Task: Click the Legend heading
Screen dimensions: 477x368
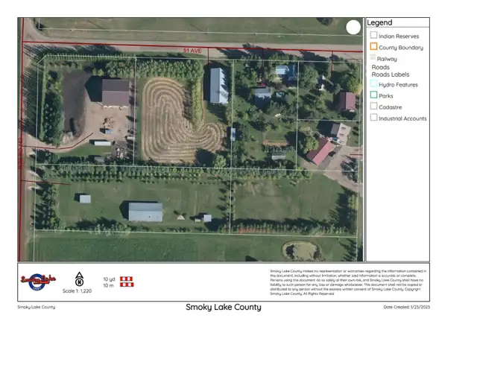Action: click(x=379, y=22)
